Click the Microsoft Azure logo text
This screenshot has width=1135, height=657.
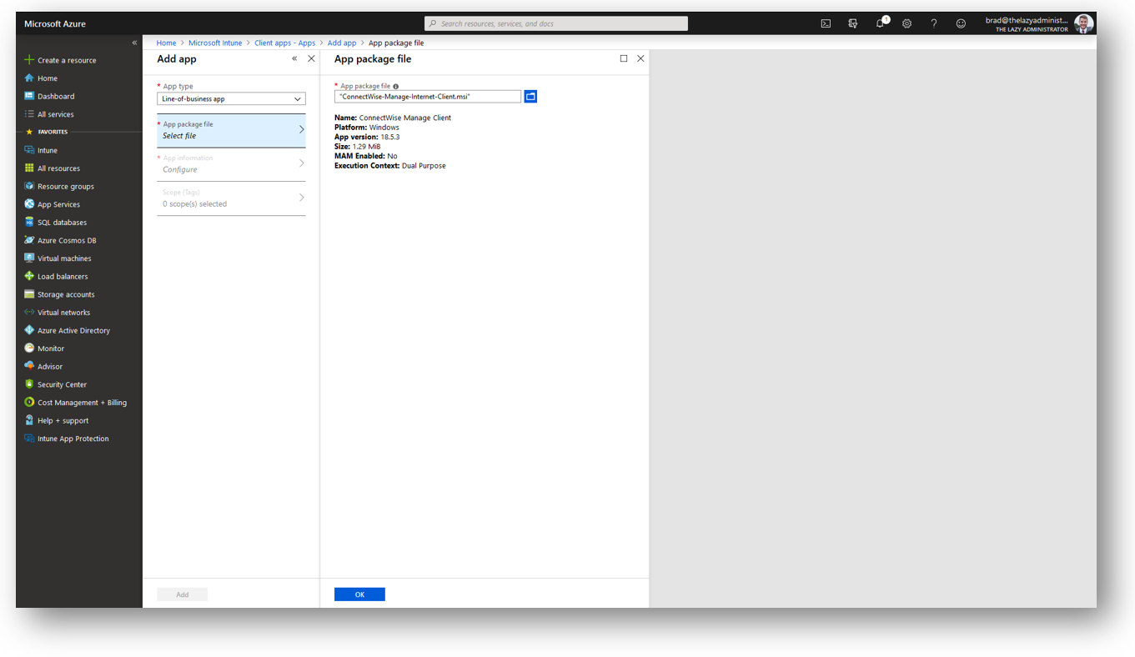55,23
